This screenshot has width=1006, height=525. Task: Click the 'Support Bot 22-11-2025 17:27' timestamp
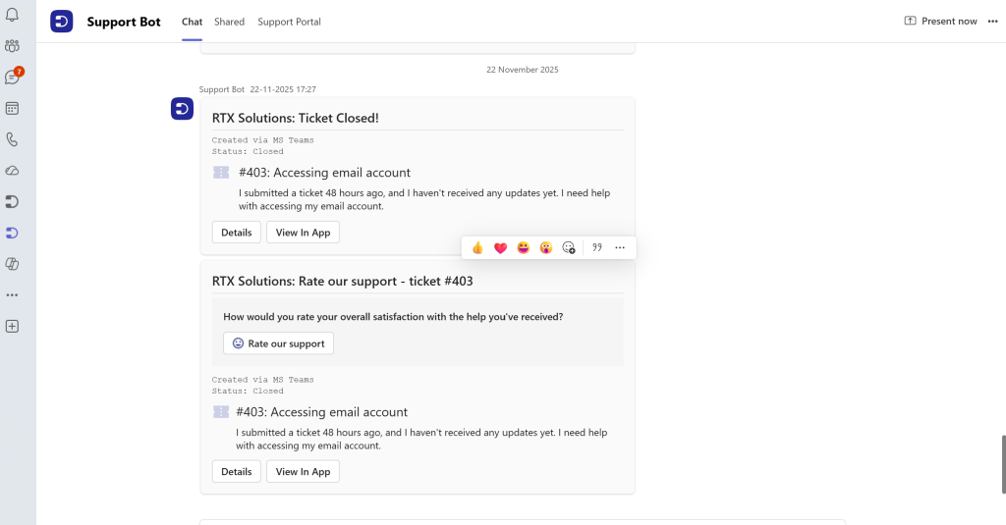point(257,89)
